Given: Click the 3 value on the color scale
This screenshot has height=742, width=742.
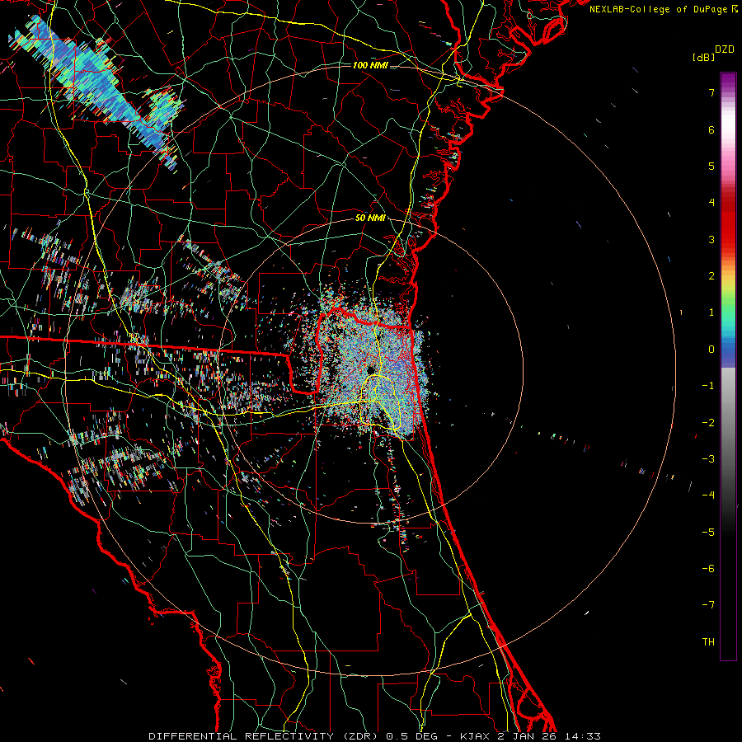Looking at the screenshot, I should click(711, 239).
